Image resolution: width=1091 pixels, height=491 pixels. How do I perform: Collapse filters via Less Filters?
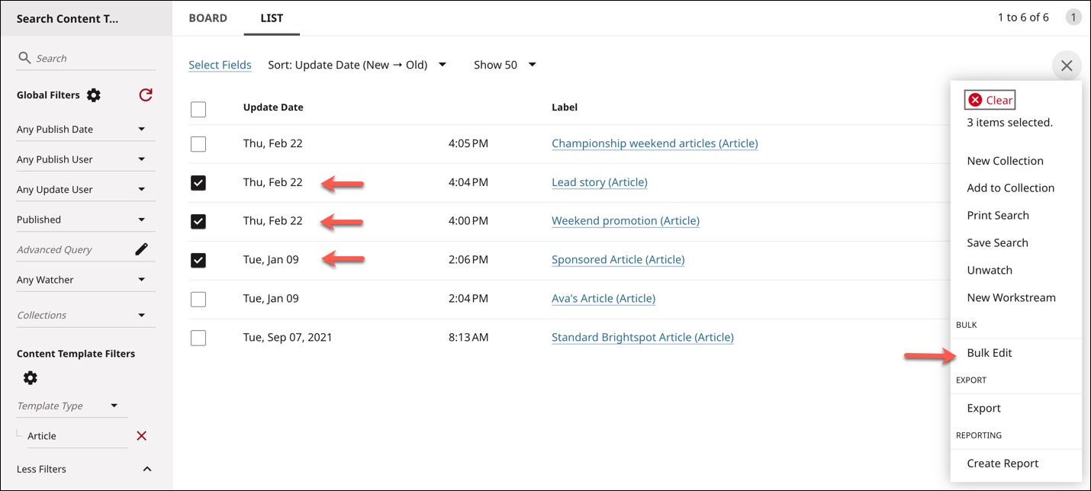click(85, 469)
